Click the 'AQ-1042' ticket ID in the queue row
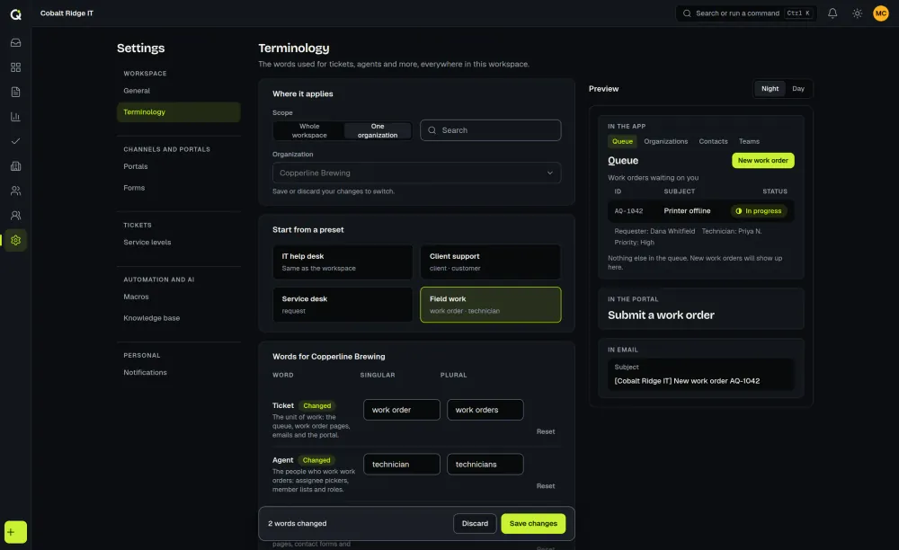 tap(628, 211)
